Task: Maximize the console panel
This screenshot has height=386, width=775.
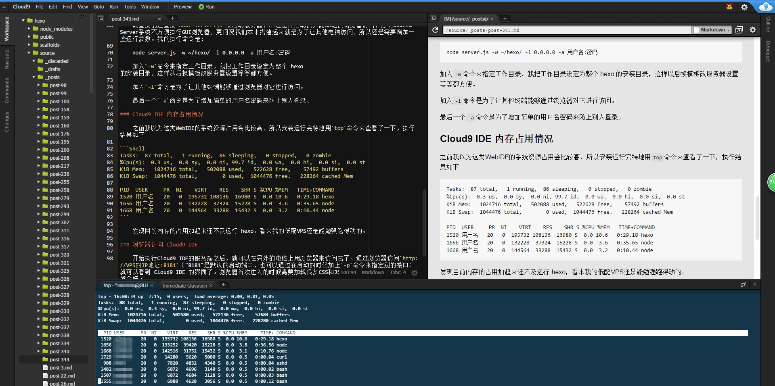Action: 743,284
